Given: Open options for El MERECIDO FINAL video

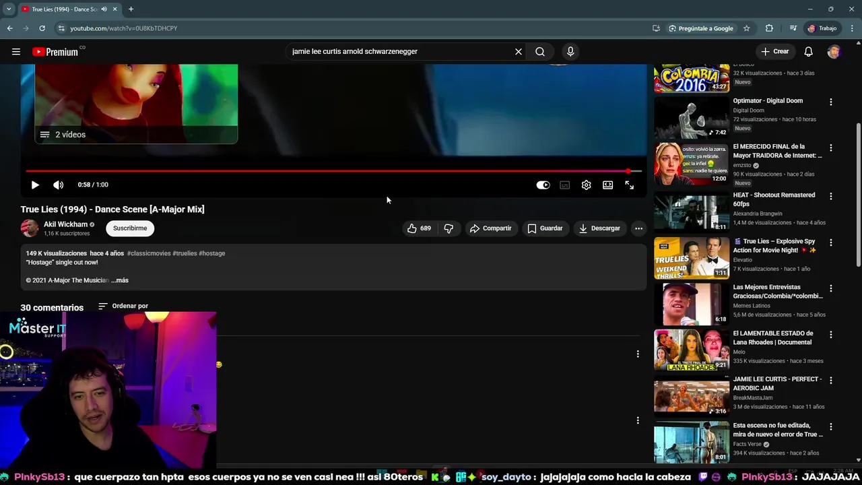Looking at the screenshot, I should point(831,148).
